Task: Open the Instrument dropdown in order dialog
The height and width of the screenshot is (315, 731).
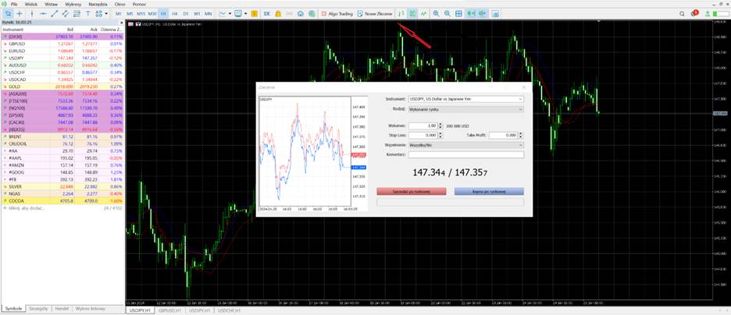Action: pos(465,99)
